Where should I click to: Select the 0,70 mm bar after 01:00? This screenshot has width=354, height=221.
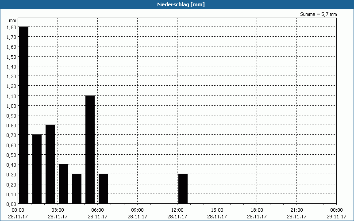(x=37, y=169)
